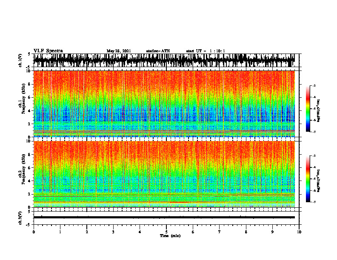Click time-axis tick label "9"
Image resolution: width=337 pixels, height=260 pixels.
272,232
